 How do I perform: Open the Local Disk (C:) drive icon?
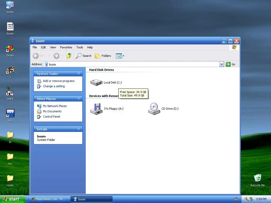click(x=96, y=82)
